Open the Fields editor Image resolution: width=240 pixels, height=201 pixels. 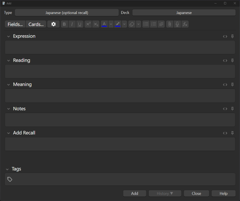click(x=15, y=24)
